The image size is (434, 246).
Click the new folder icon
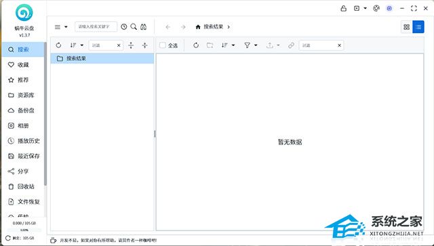pos(210,45)
